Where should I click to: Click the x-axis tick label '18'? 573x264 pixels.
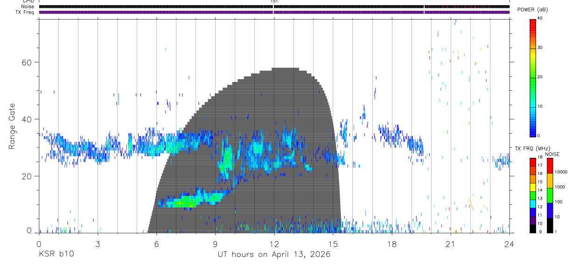point(391,244)
